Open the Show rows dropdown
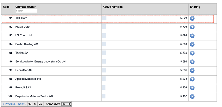Image resolution: width=222 pixels, height=107 pixels. (x=66, y=104)
